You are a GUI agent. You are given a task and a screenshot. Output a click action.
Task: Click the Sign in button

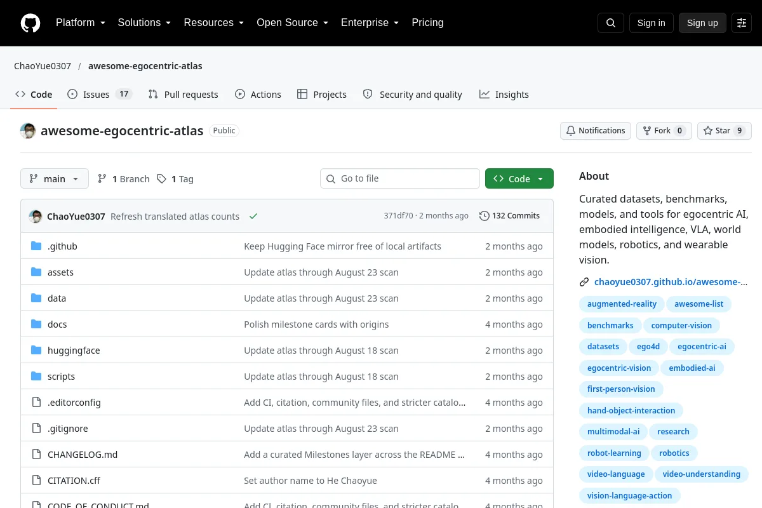tap(651, 23)
